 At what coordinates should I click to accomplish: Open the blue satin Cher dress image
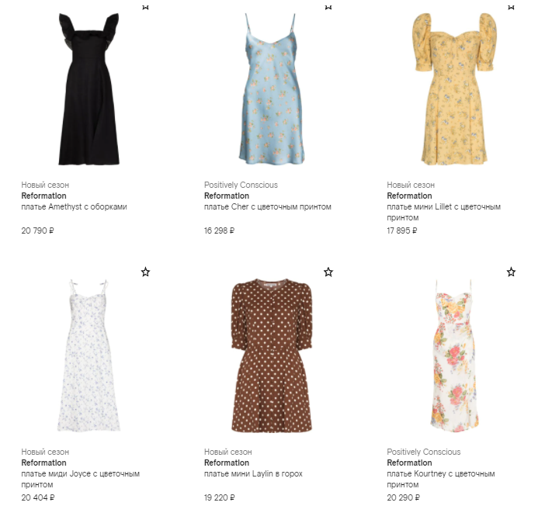point(272,89)
